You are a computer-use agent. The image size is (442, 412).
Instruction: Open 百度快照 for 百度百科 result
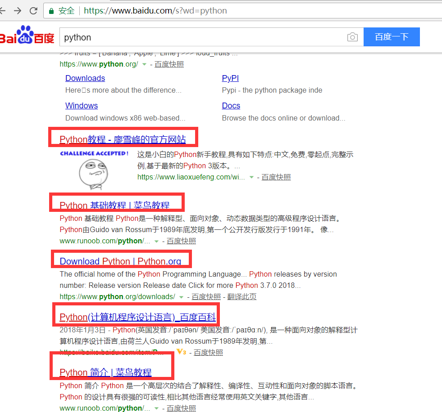208,352
